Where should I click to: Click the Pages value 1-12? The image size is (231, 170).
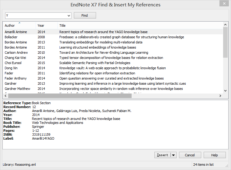click(x=36, y=131)
